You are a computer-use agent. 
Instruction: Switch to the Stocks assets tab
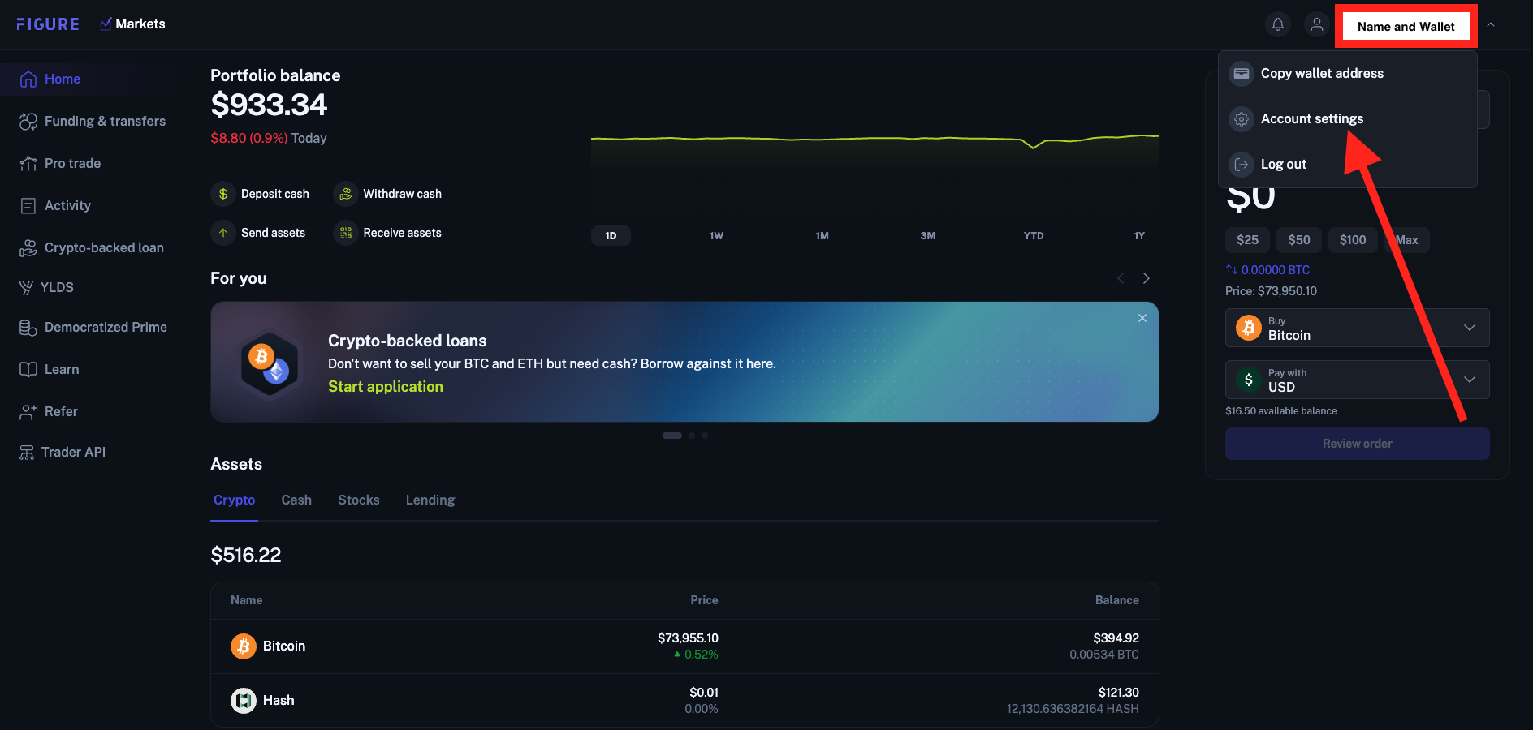point(359,500)
